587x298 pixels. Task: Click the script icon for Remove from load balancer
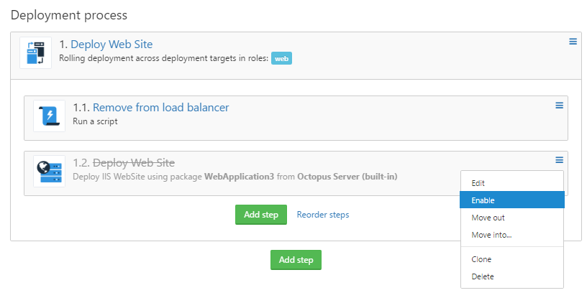[x=49, y=116]
